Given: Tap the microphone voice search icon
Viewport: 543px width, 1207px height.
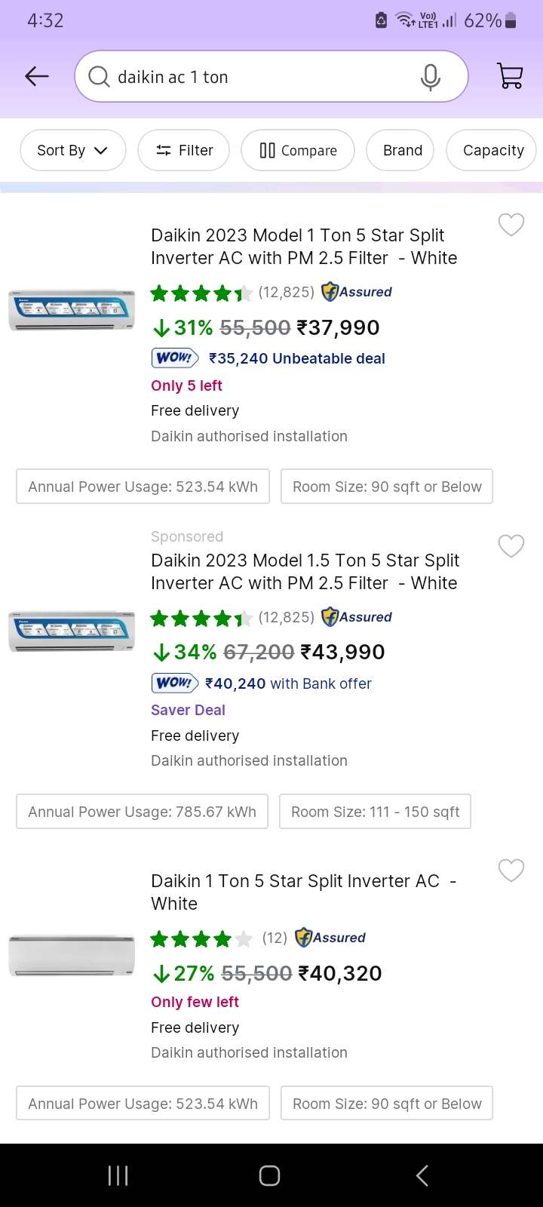Looking at the screenshot, I should tap(430, 76).
